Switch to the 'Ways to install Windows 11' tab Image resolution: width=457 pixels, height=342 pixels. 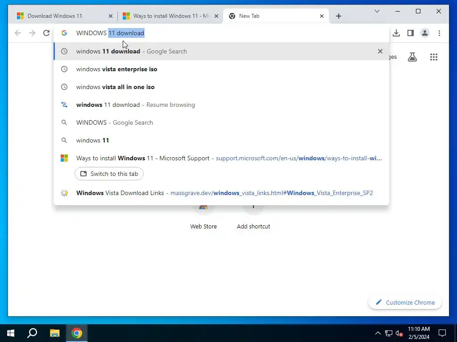tap(170, 16)
